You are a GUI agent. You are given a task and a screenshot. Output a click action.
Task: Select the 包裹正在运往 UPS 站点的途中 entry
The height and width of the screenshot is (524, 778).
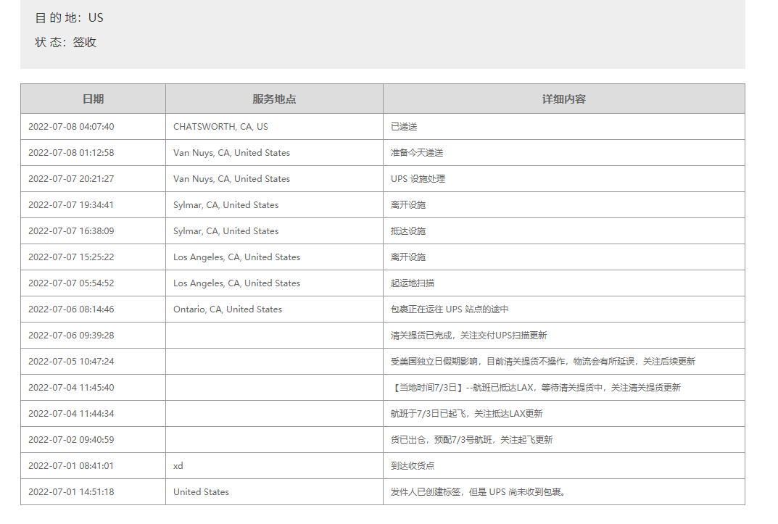[450, 309]
